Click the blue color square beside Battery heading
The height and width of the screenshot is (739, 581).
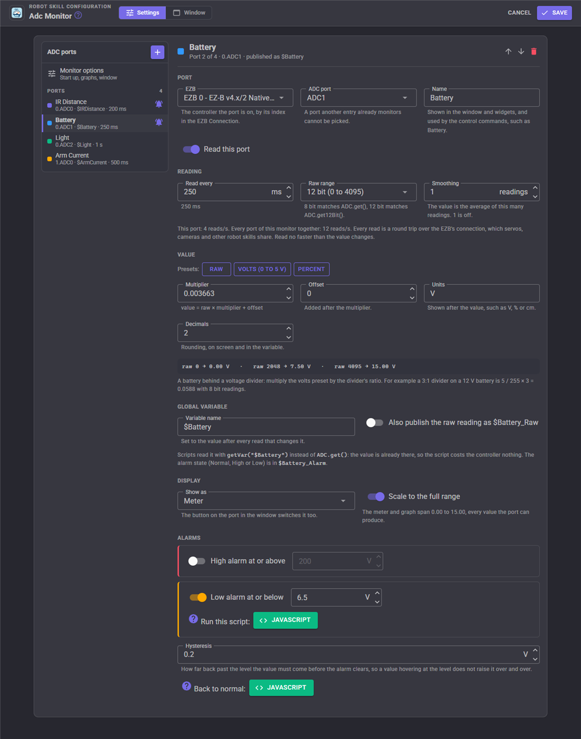point(180,51)
